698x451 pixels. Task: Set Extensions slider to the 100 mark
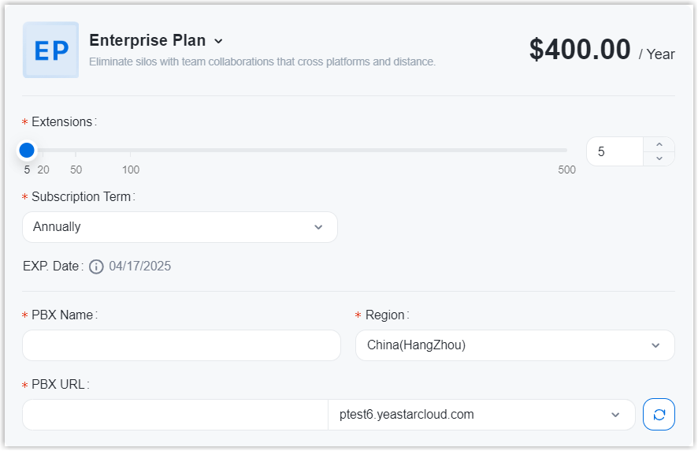pyautogui.click(x=131, y=150)
